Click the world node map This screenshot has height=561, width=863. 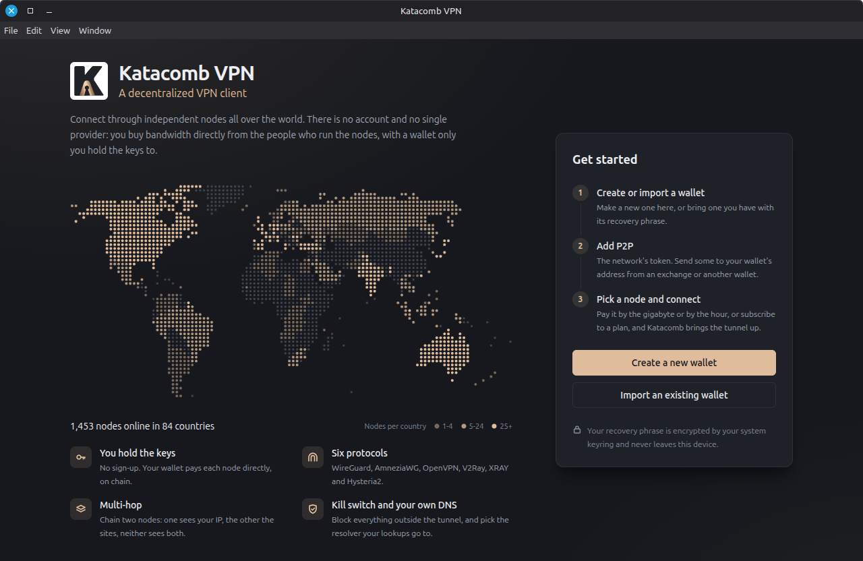coord(291,290)
